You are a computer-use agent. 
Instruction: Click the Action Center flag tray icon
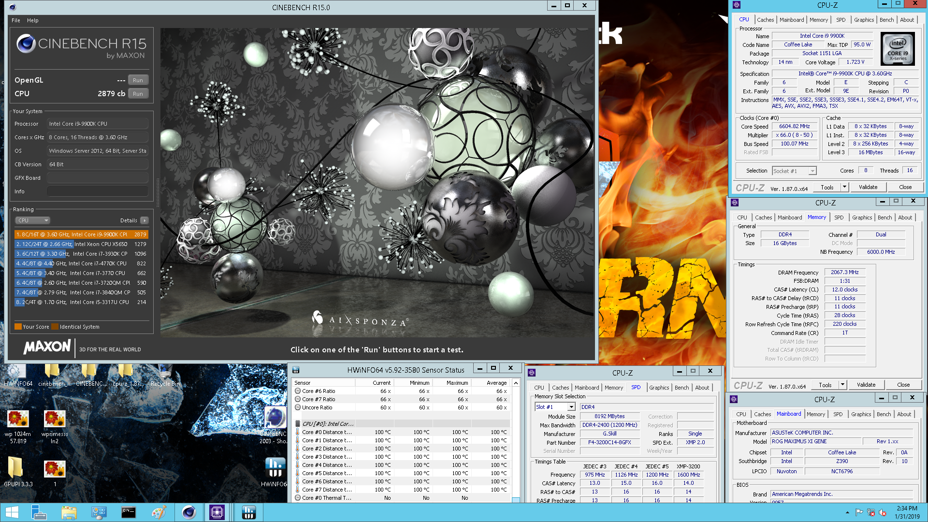[859, 512]
